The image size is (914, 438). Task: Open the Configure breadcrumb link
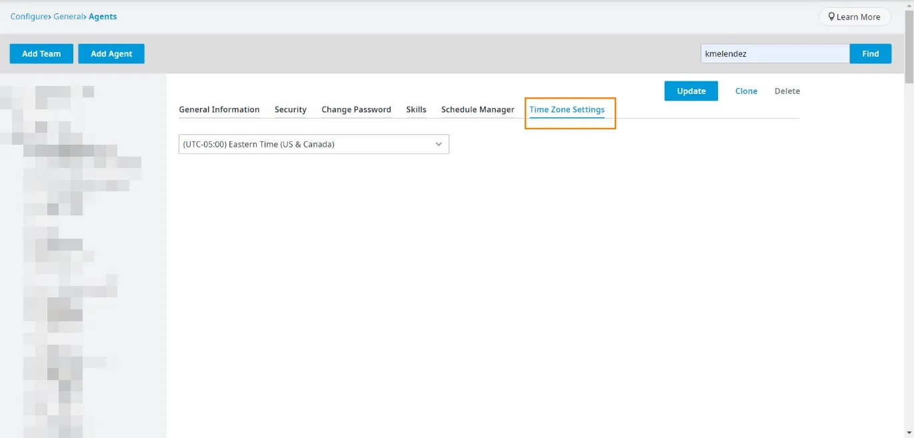point(29,17)
